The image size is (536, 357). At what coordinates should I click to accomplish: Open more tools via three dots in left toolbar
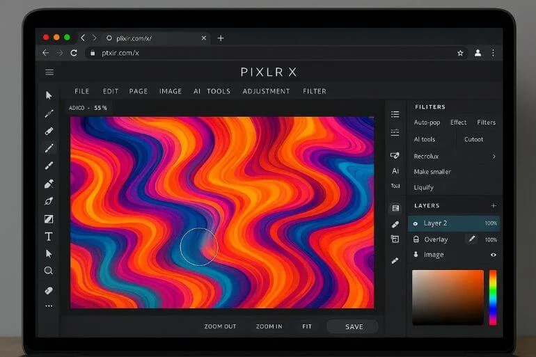click(x=49, y=306)
